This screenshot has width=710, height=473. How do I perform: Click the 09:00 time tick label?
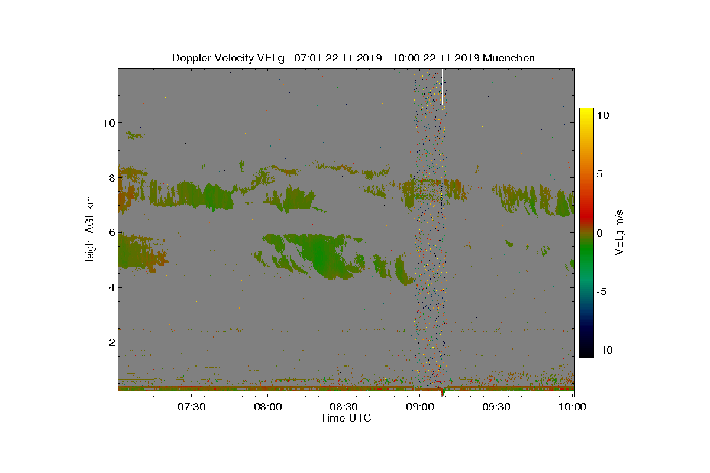click(420, 407)
